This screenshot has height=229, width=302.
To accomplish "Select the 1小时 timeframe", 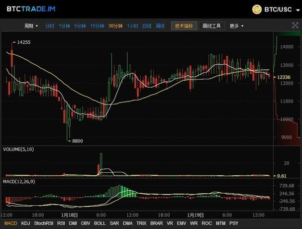I will (x=132, y=26).
